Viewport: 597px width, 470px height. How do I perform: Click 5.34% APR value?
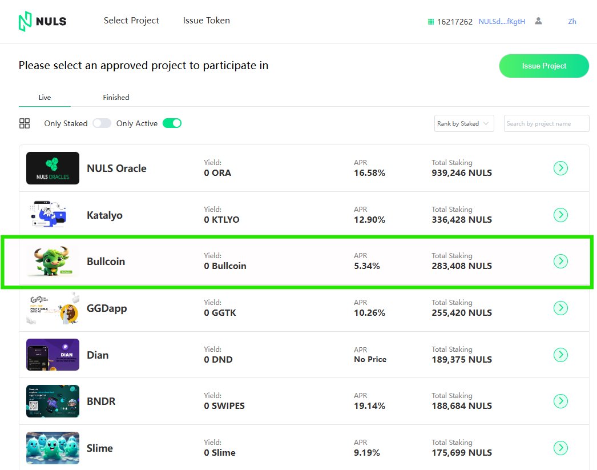(x=367, y=266)
